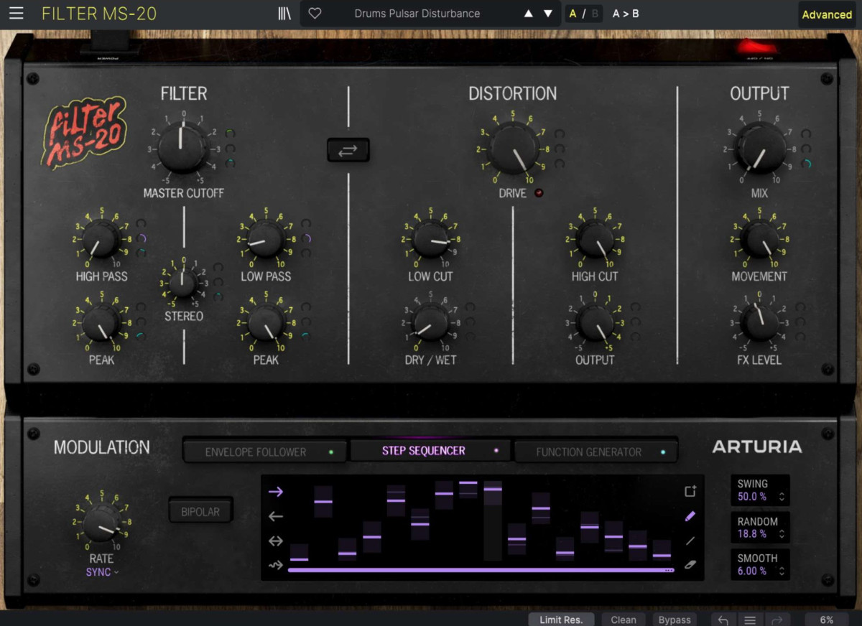The image size is (862, 626).
Task: Switch to Function Generator tab
Action: click(596, 452)
